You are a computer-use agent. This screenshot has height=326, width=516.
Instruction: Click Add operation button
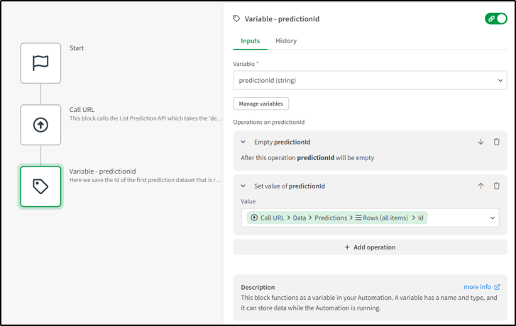[370, 247]
